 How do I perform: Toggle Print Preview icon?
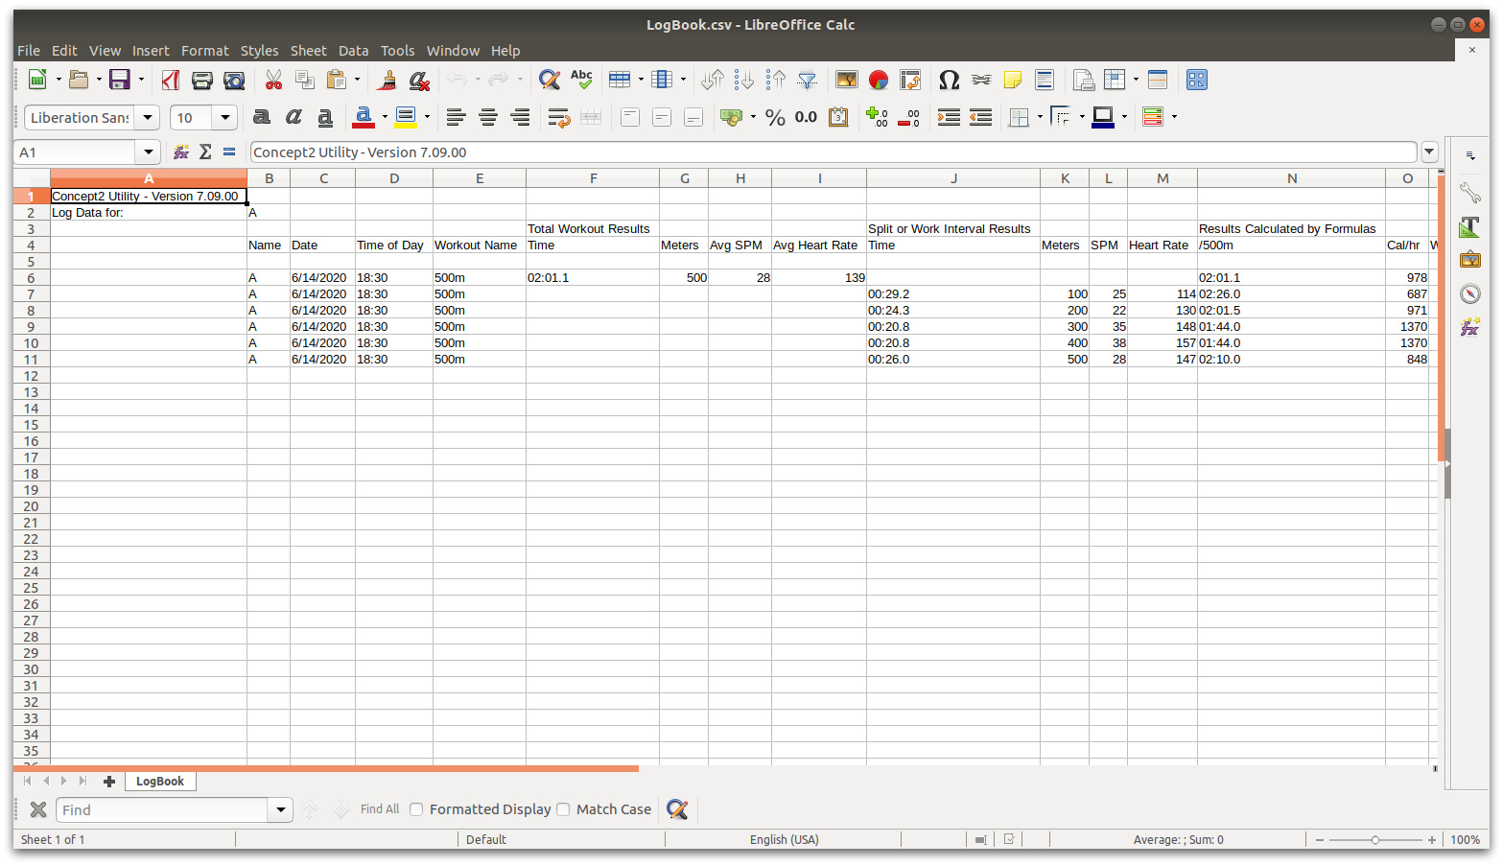click(234, 80)
